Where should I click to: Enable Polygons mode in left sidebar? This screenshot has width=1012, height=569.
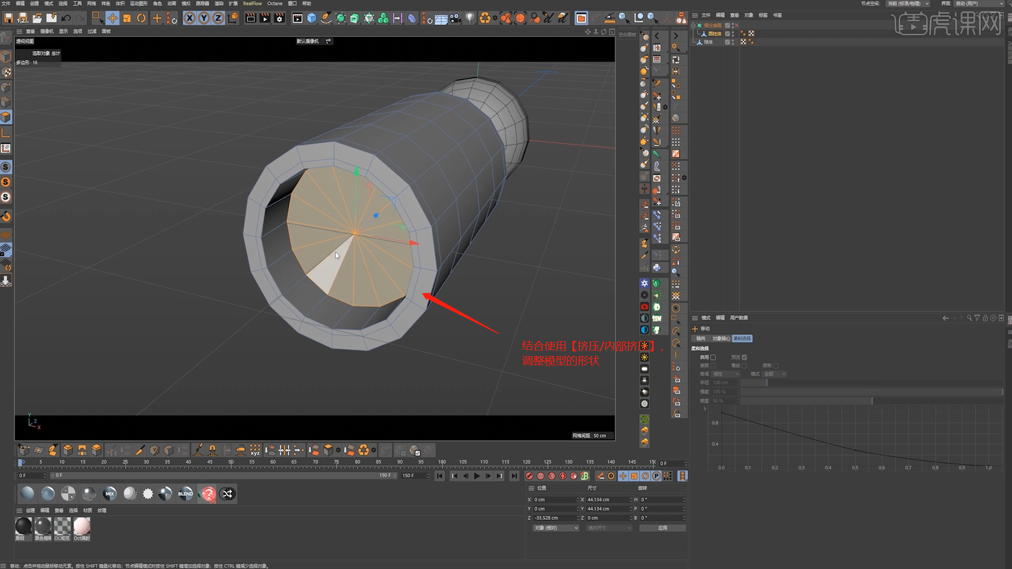(x=6, y=117)
